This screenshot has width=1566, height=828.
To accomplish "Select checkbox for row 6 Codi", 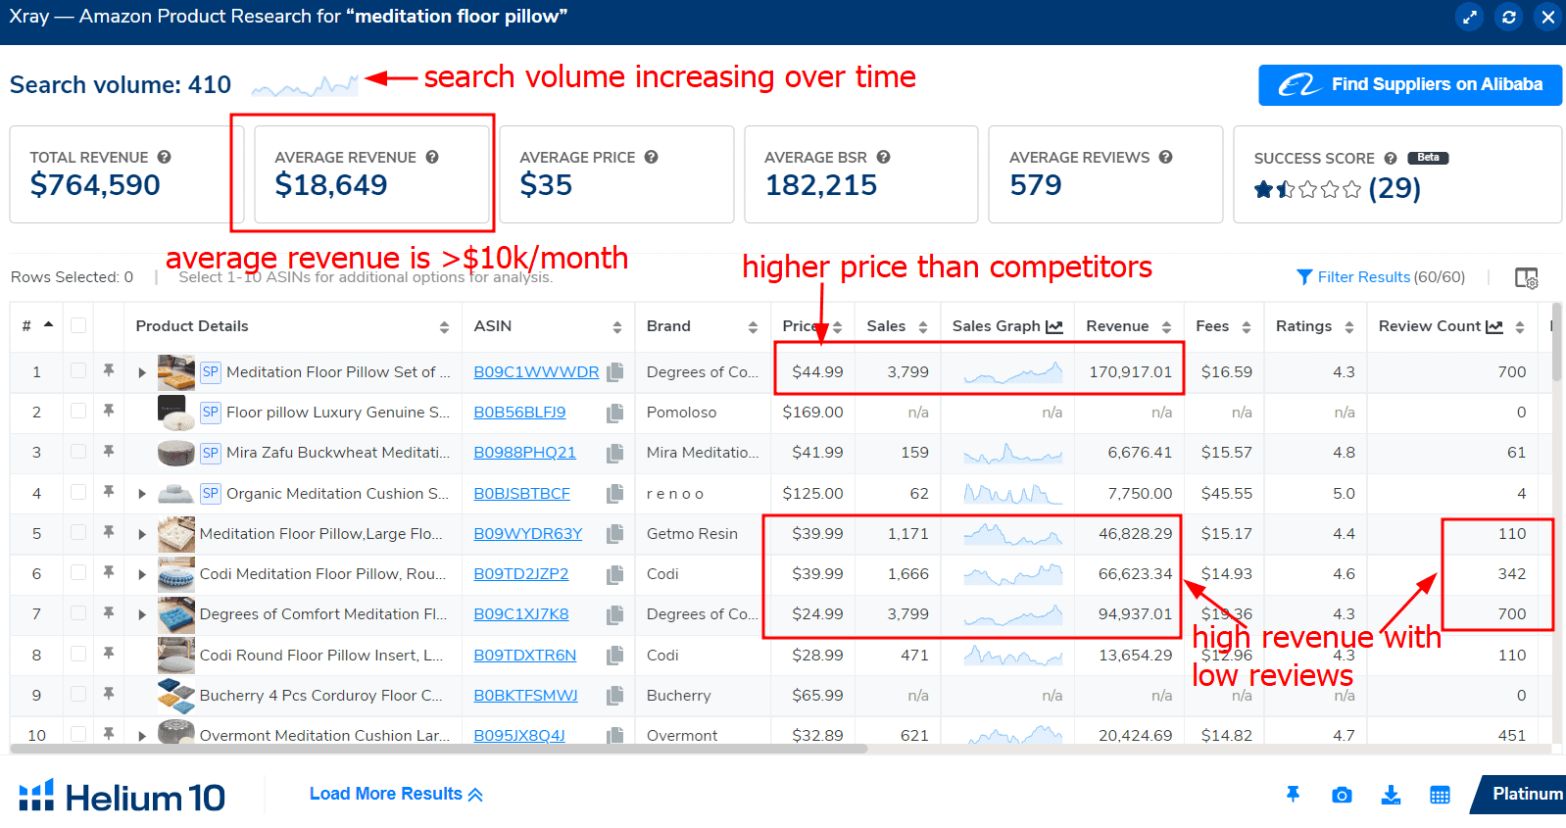I will pos(78,572).
